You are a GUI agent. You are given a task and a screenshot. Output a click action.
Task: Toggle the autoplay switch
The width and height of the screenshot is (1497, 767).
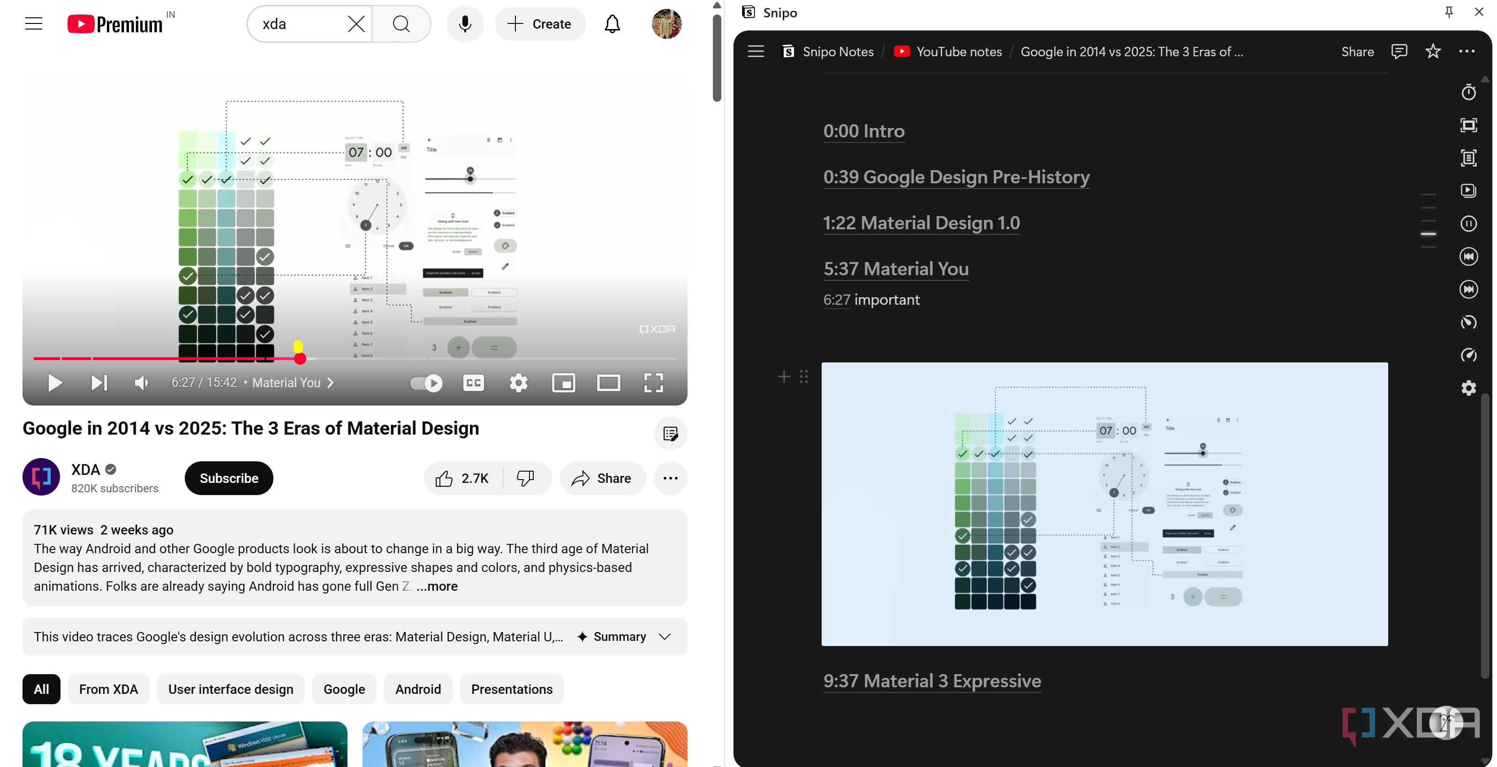point(426,383)
